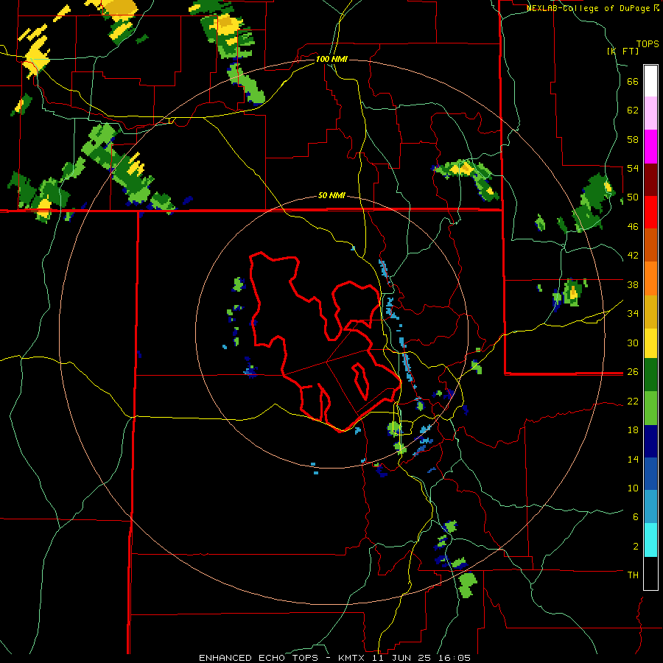Screen dimensions: 663x663
Task: Click the legend value "42"
Action: [633, 255]
